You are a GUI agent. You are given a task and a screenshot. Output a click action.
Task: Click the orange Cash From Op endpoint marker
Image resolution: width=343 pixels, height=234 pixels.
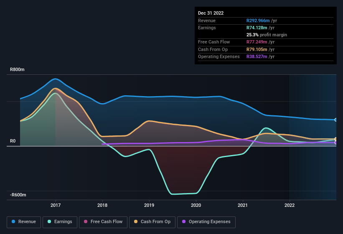tap(335, 139)
